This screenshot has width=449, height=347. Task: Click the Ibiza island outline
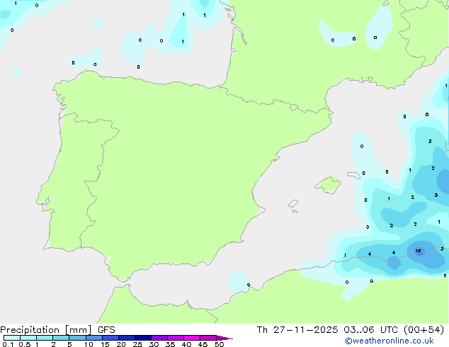click(293, 204)
